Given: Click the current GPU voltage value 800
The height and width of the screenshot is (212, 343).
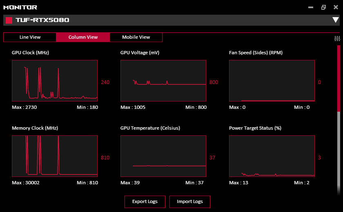Looking at the screenshot, I should coord(214,82).
